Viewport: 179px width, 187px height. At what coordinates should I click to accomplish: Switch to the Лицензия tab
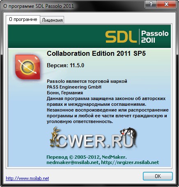point(52,20)
